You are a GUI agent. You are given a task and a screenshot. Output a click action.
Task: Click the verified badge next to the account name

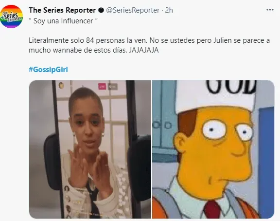point(101,10)
